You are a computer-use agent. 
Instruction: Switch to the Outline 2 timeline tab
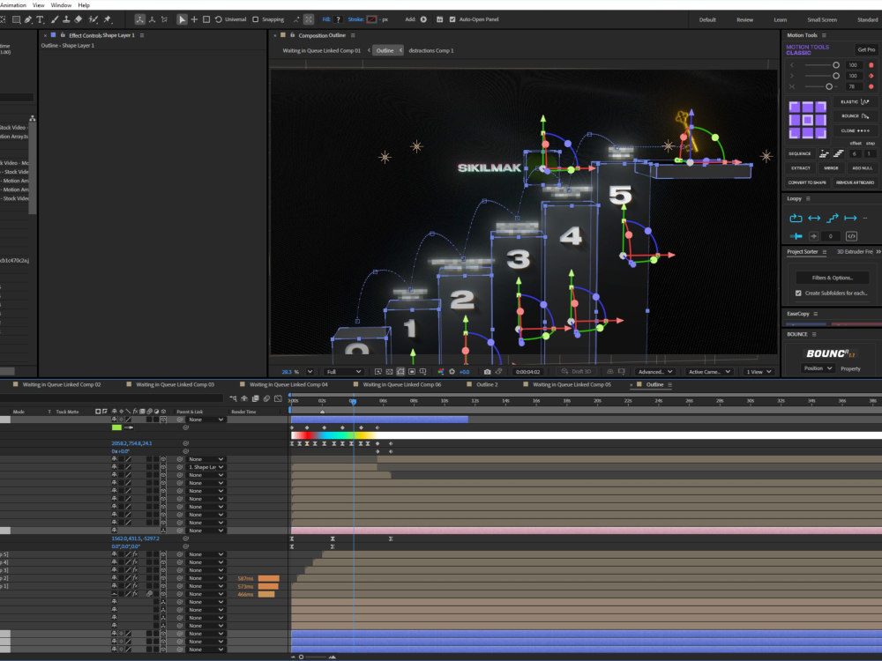[x=487, y=384]
